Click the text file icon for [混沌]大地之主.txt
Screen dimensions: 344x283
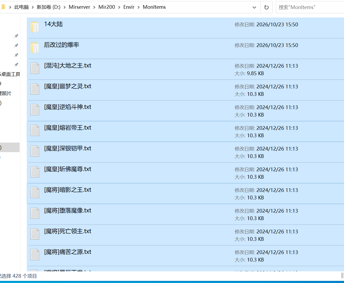click(x=35, y=68)
